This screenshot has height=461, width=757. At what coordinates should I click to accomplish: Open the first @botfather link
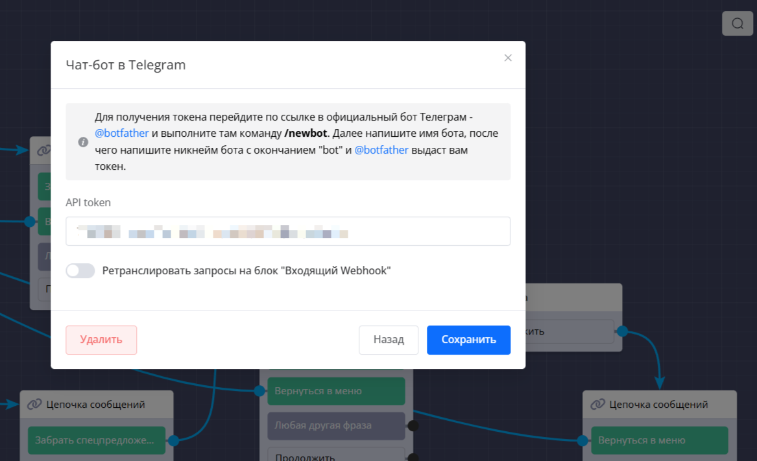click(x=122, y=133)
